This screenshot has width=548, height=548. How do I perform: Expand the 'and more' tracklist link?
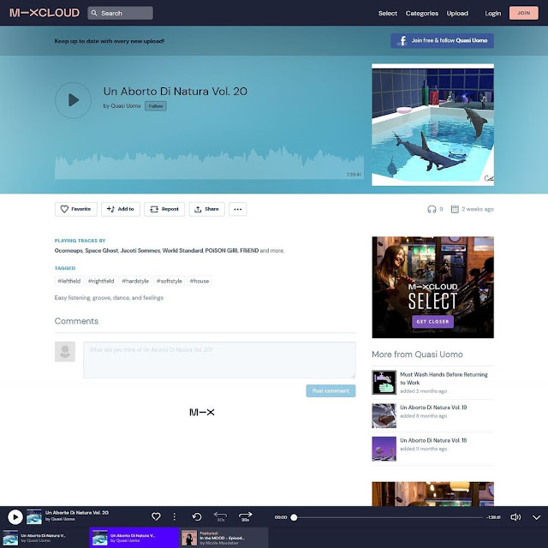coord(272,251)
